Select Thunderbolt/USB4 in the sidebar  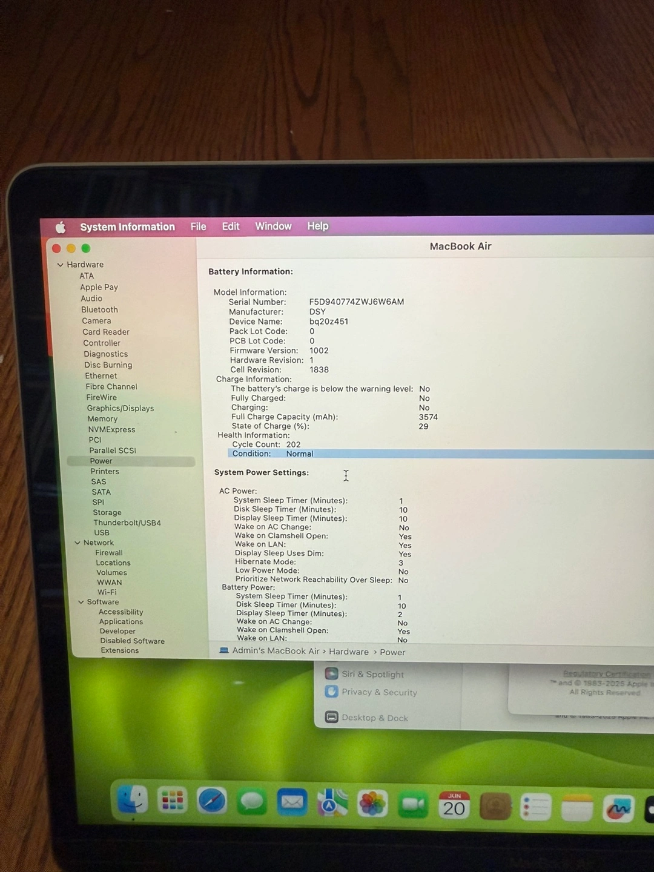pyautogui.click(x=127, y=523)
